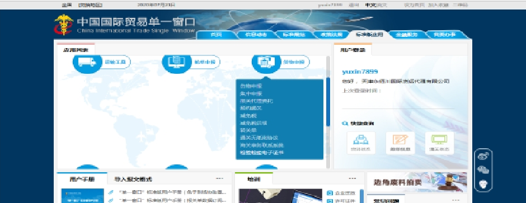The width and height of the screenshot is (526, 203).
Task: Open the WeChat floating icon
Action: pyautogui.click(x=483, y=170)
